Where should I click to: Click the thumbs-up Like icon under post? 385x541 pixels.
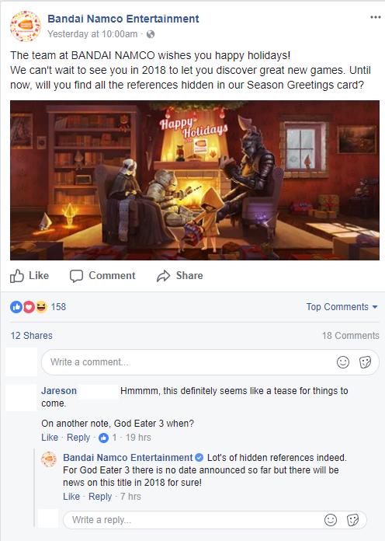coord(17,276)
